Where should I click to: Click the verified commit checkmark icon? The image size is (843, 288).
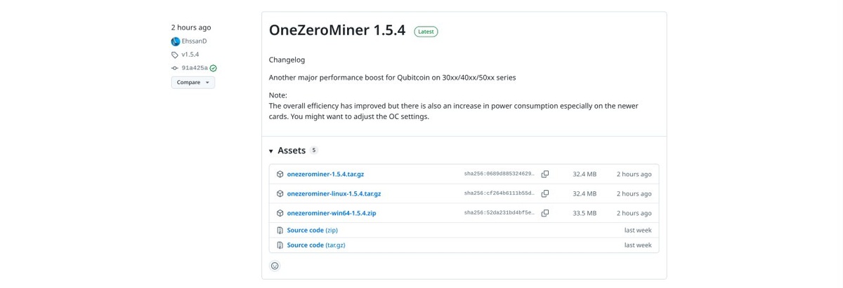coord(214,68)
